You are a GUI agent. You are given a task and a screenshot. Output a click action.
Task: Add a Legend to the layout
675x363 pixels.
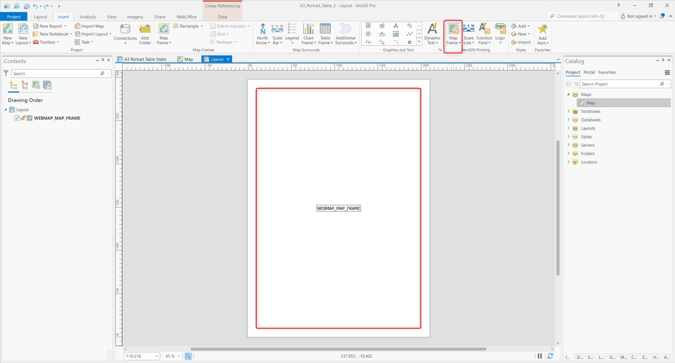tap(292, 33)
